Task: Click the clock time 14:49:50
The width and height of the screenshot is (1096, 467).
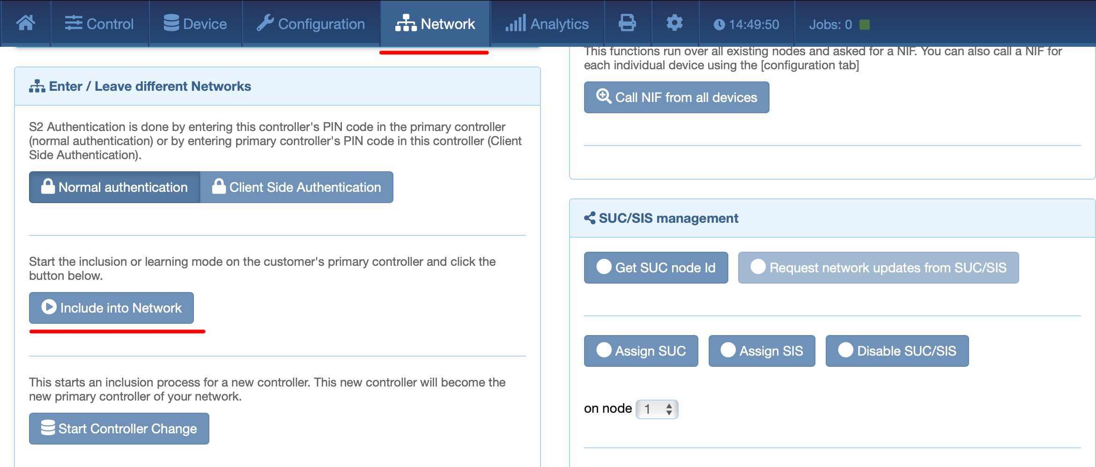Action: (x=754, y=24)
